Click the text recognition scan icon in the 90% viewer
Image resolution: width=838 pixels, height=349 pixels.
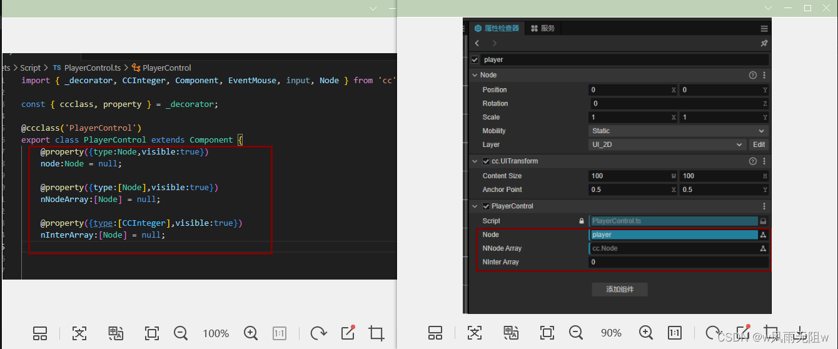(x=475, y=333)
